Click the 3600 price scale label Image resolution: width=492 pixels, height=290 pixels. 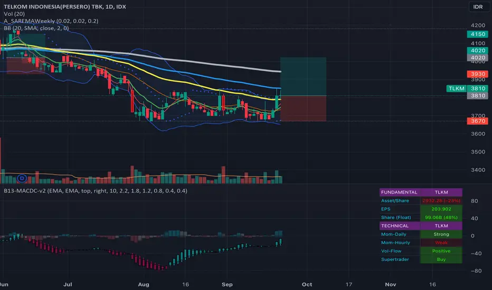pyautogui.click(x=478, y=134)
